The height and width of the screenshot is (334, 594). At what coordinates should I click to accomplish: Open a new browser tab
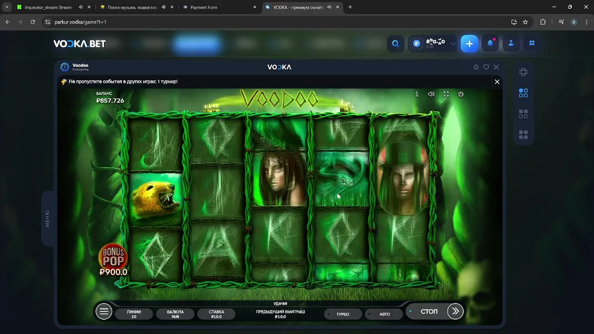pyautogui.click(x=350, y=7)
